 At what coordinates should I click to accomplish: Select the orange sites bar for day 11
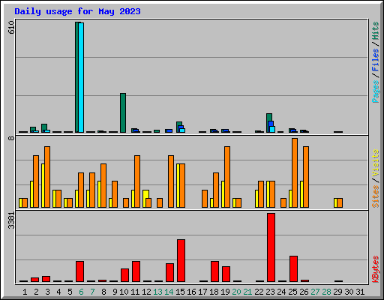137,181
